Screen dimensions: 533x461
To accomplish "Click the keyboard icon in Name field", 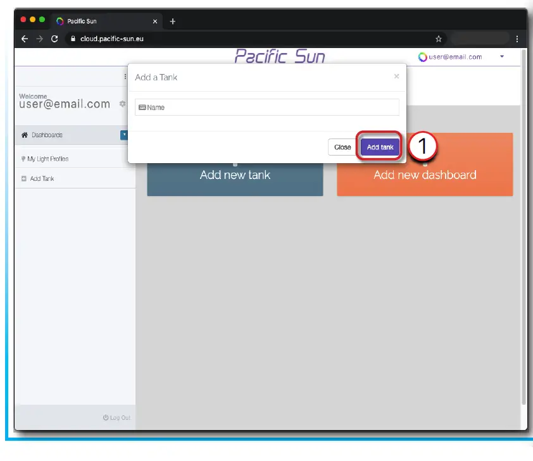I will [142, 108].
